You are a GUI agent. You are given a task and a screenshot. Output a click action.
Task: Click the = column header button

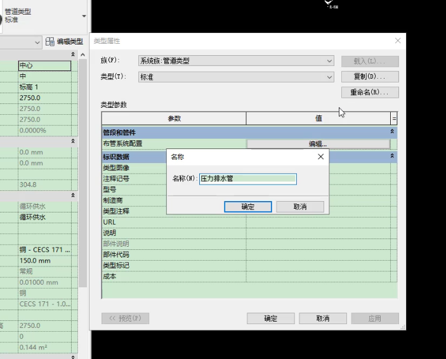point(394,119)
